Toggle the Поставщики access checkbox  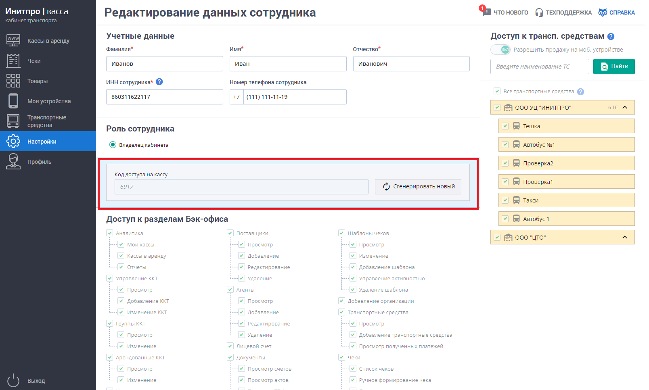coord(230,233)
